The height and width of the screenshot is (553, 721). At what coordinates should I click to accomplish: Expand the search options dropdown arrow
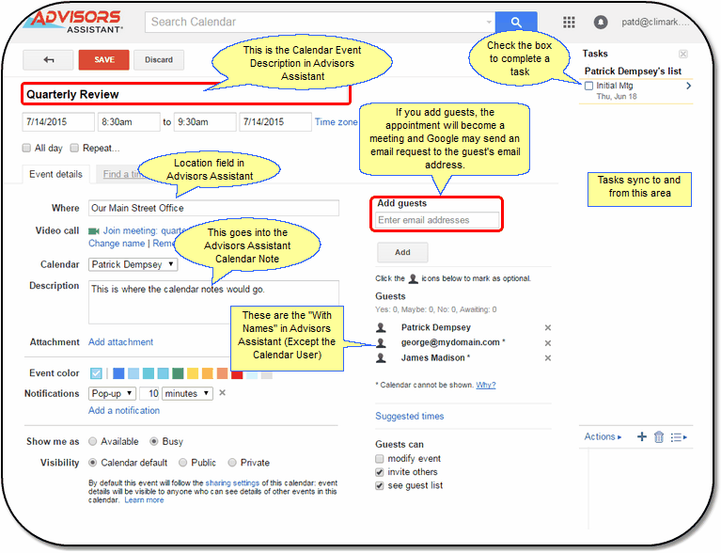click(x=489, y=22)
